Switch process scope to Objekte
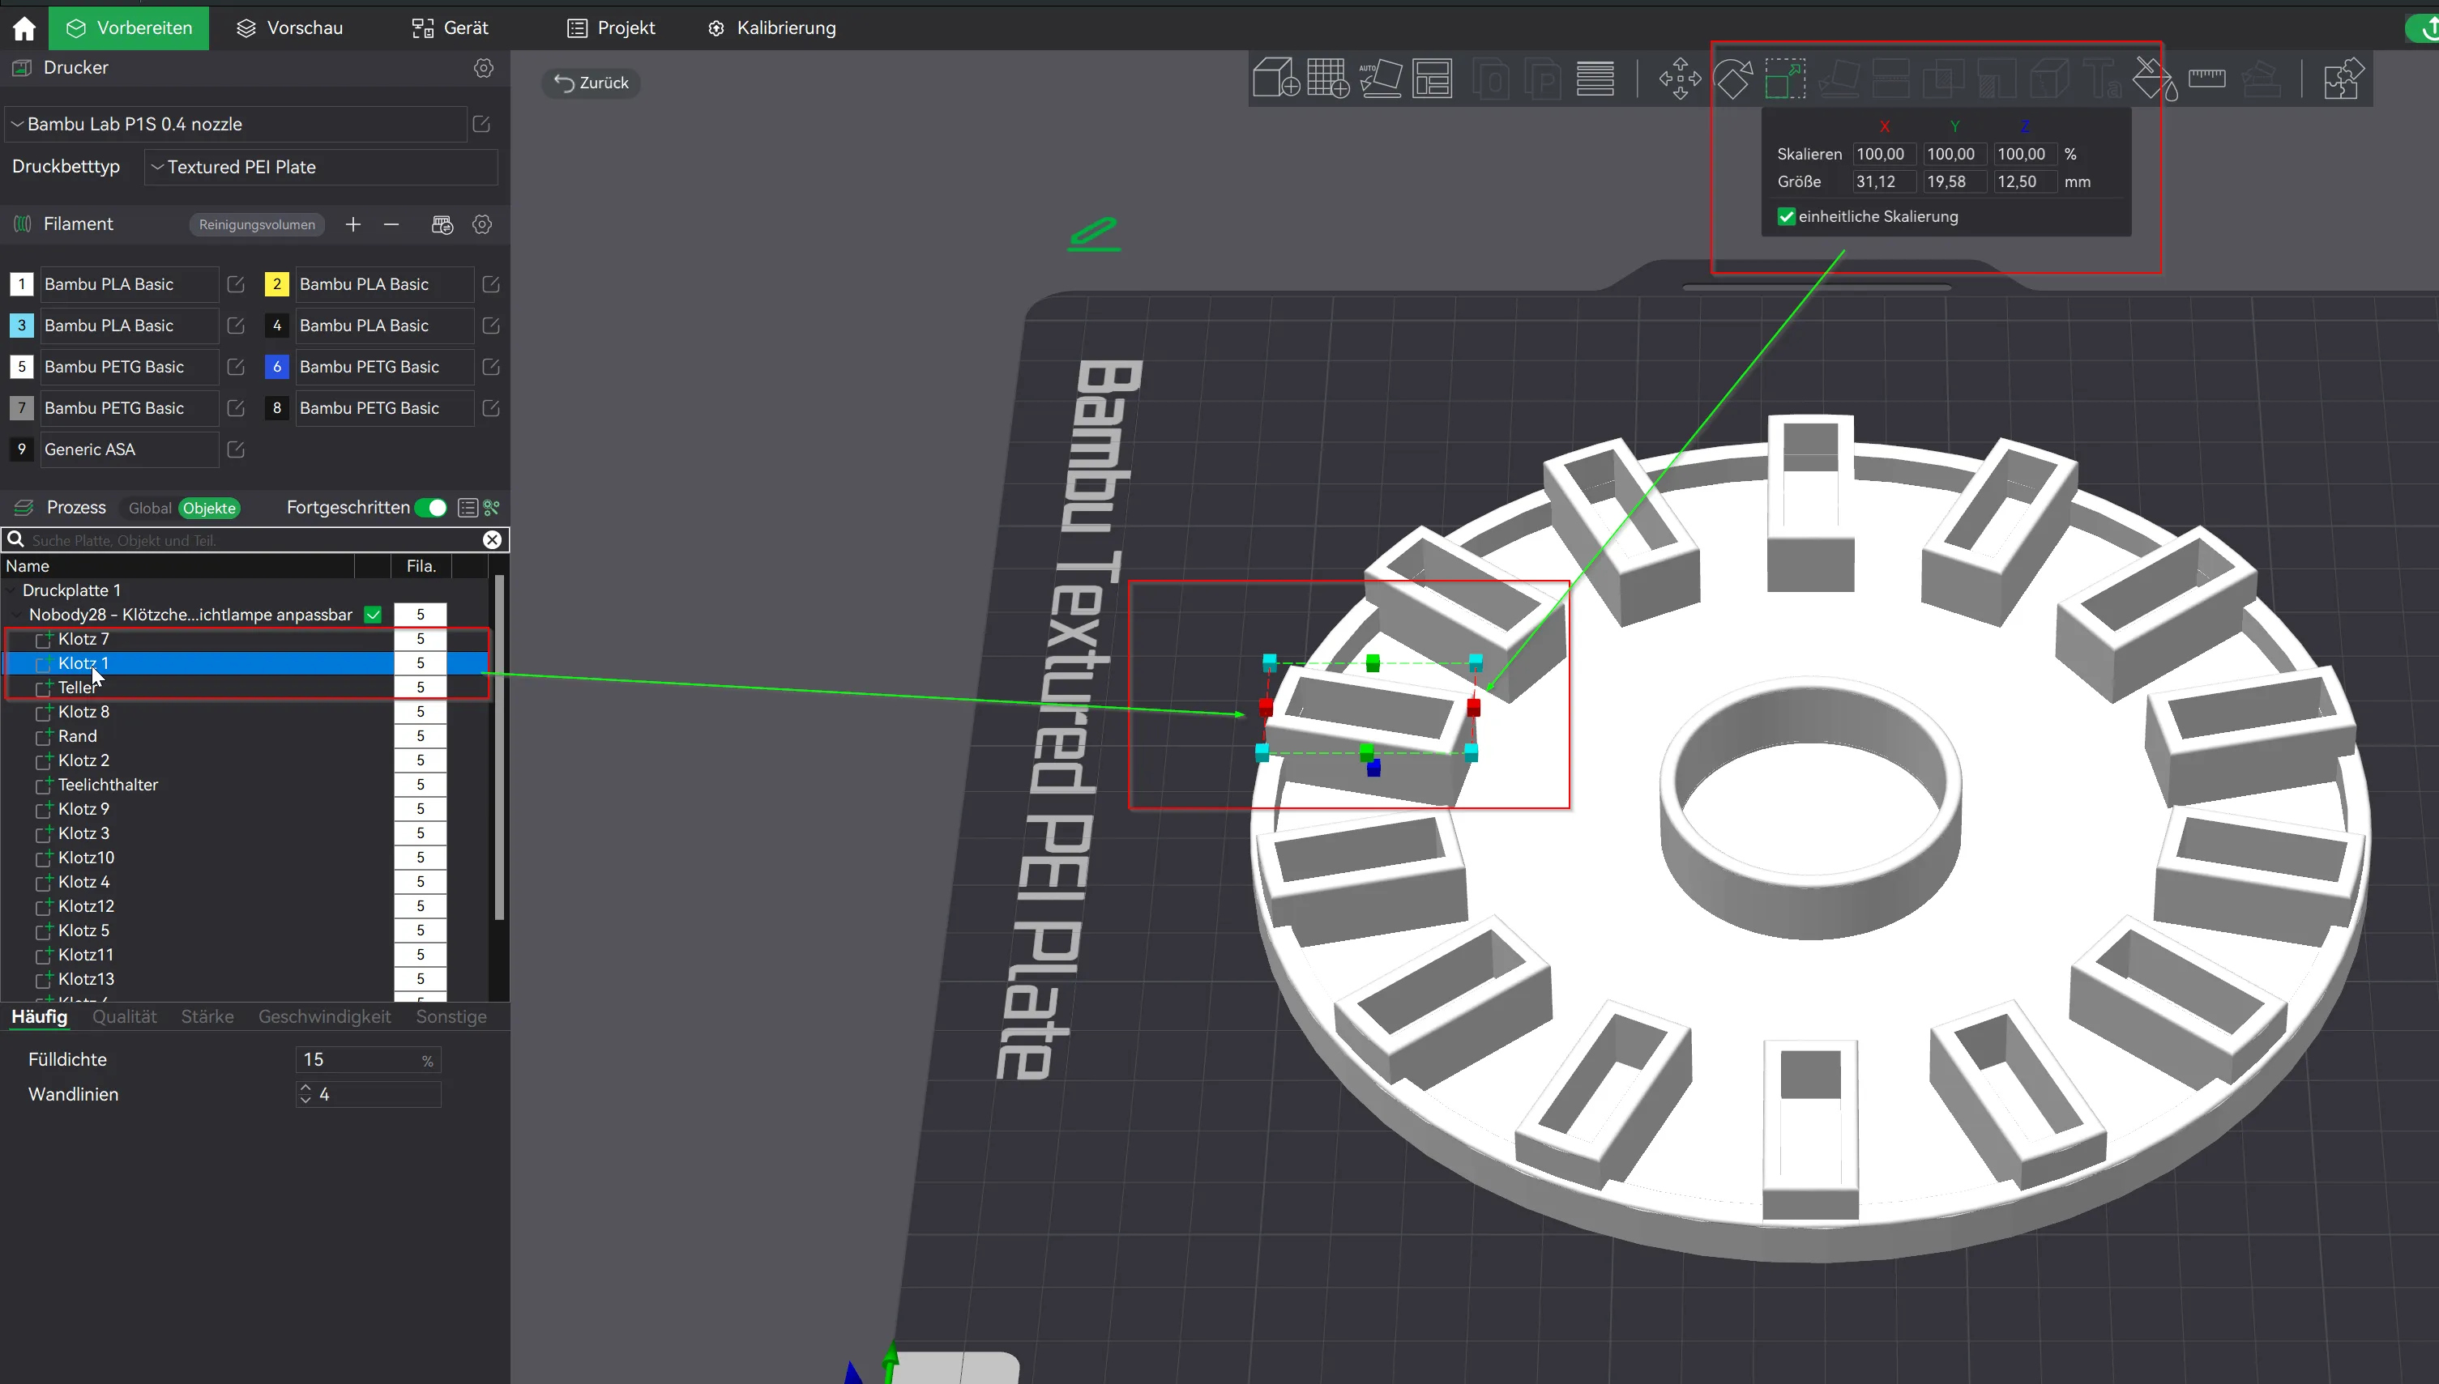The height and width of the screenshot is (1384, 2439). point(209,509)
